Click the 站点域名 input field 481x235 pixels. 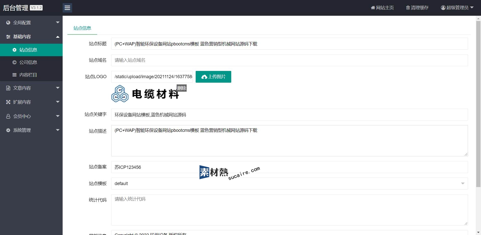coord(289,60)
